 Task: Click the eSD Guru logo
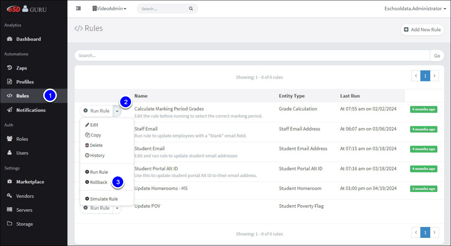(27, 9)
